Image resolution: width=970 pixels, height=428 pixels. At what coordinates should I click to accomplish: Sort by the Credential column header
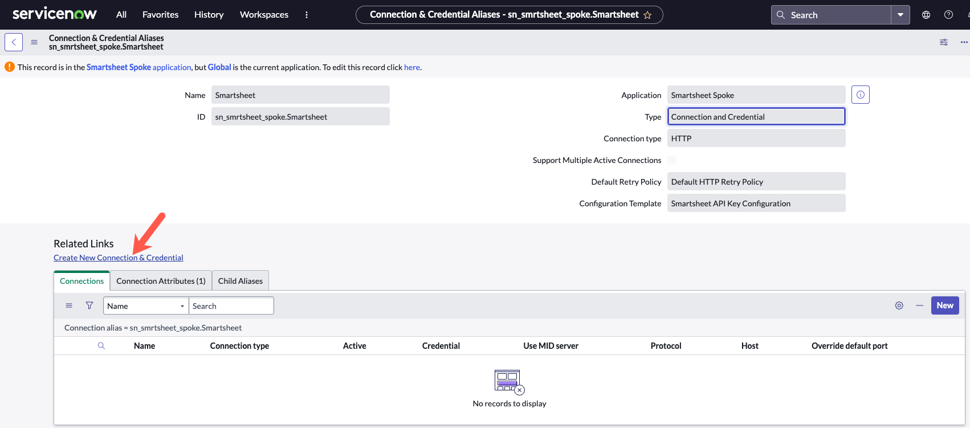point(441,346)
